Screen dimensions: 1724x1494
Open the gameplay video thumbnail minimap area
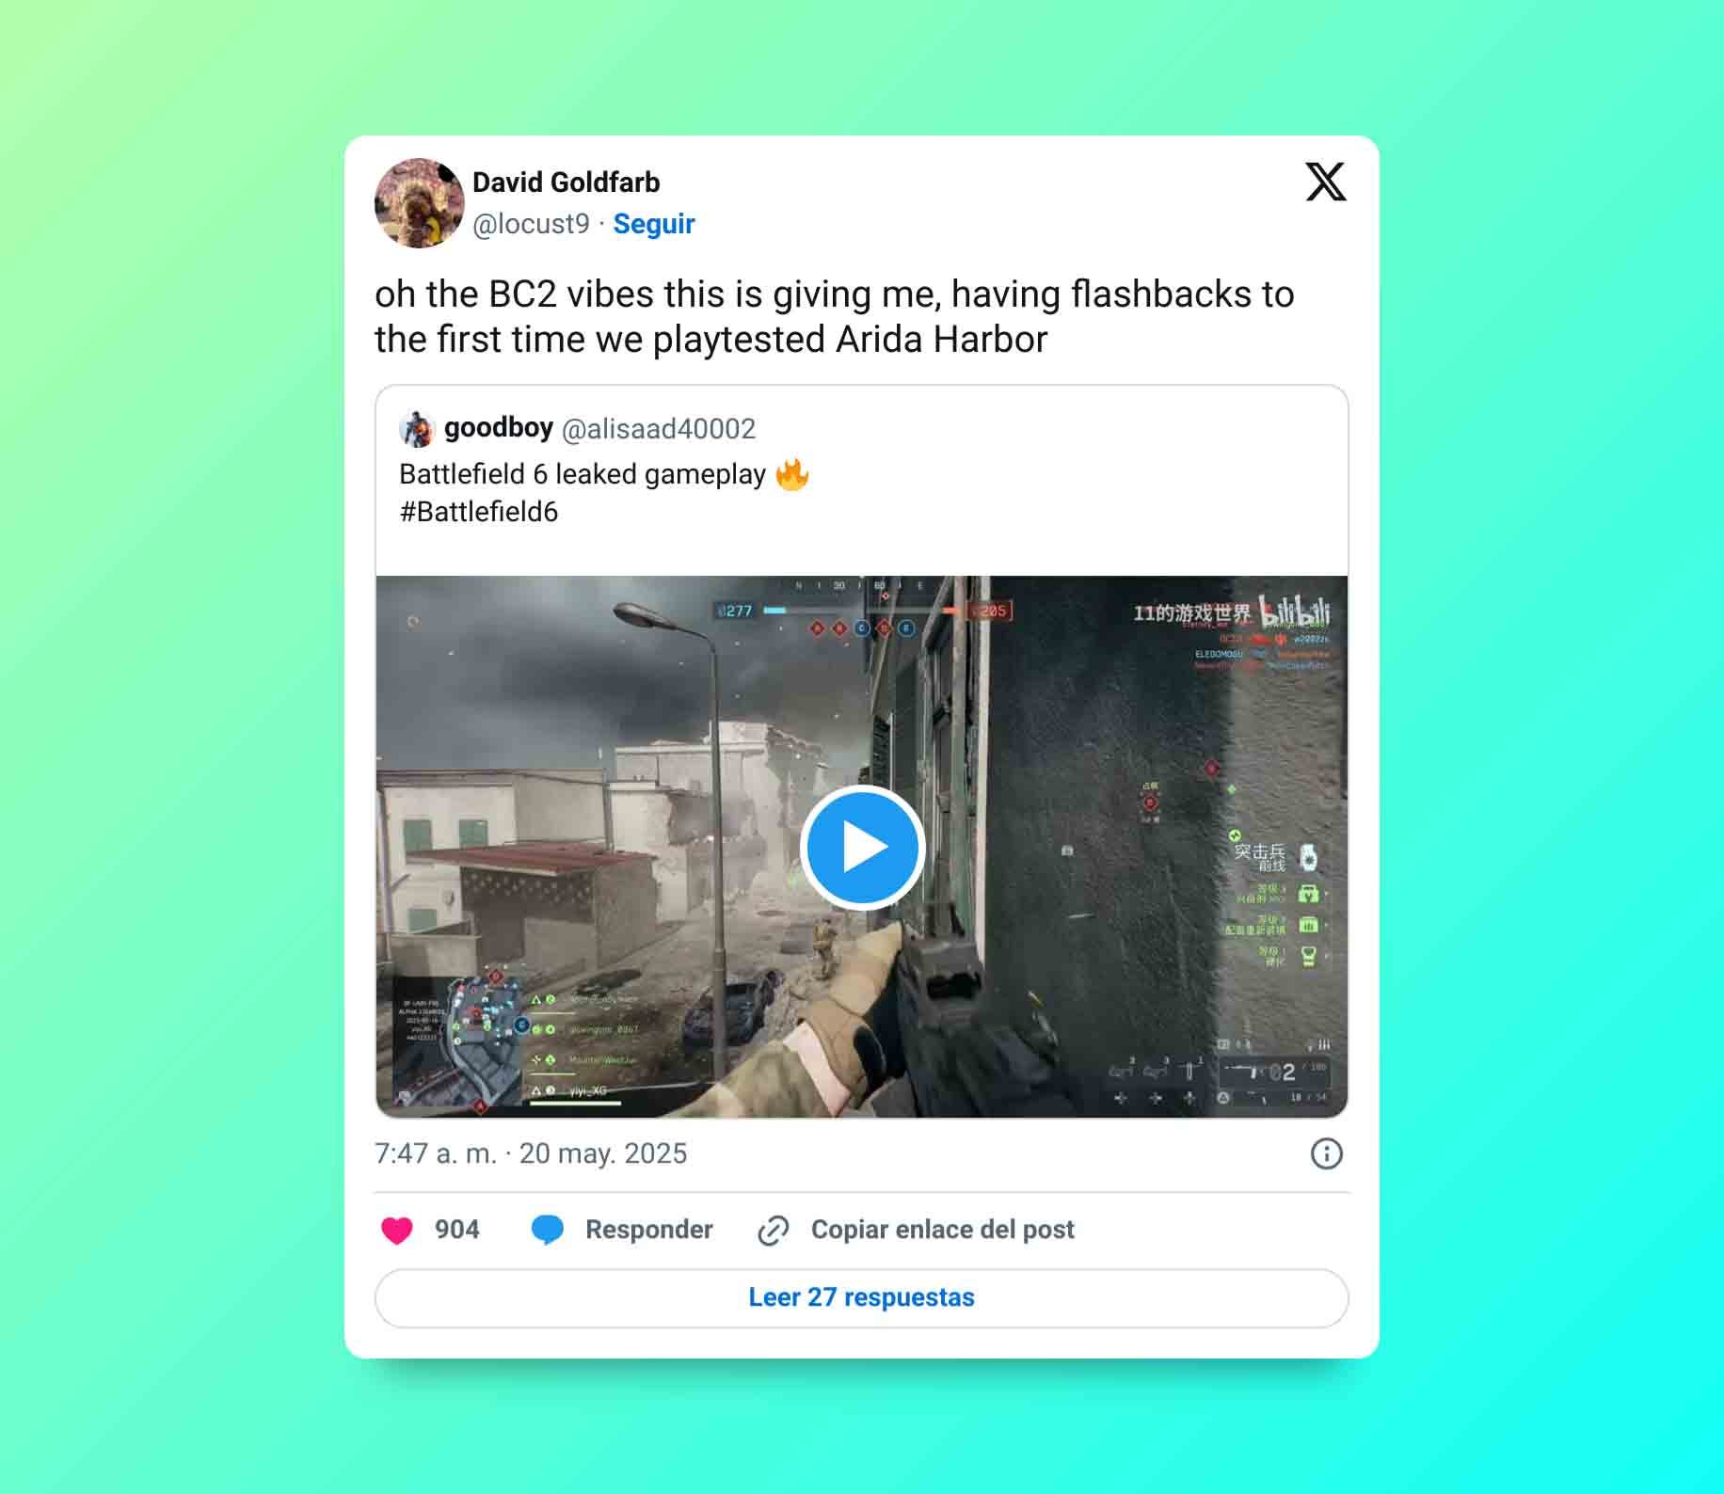tap(457, 1041)
